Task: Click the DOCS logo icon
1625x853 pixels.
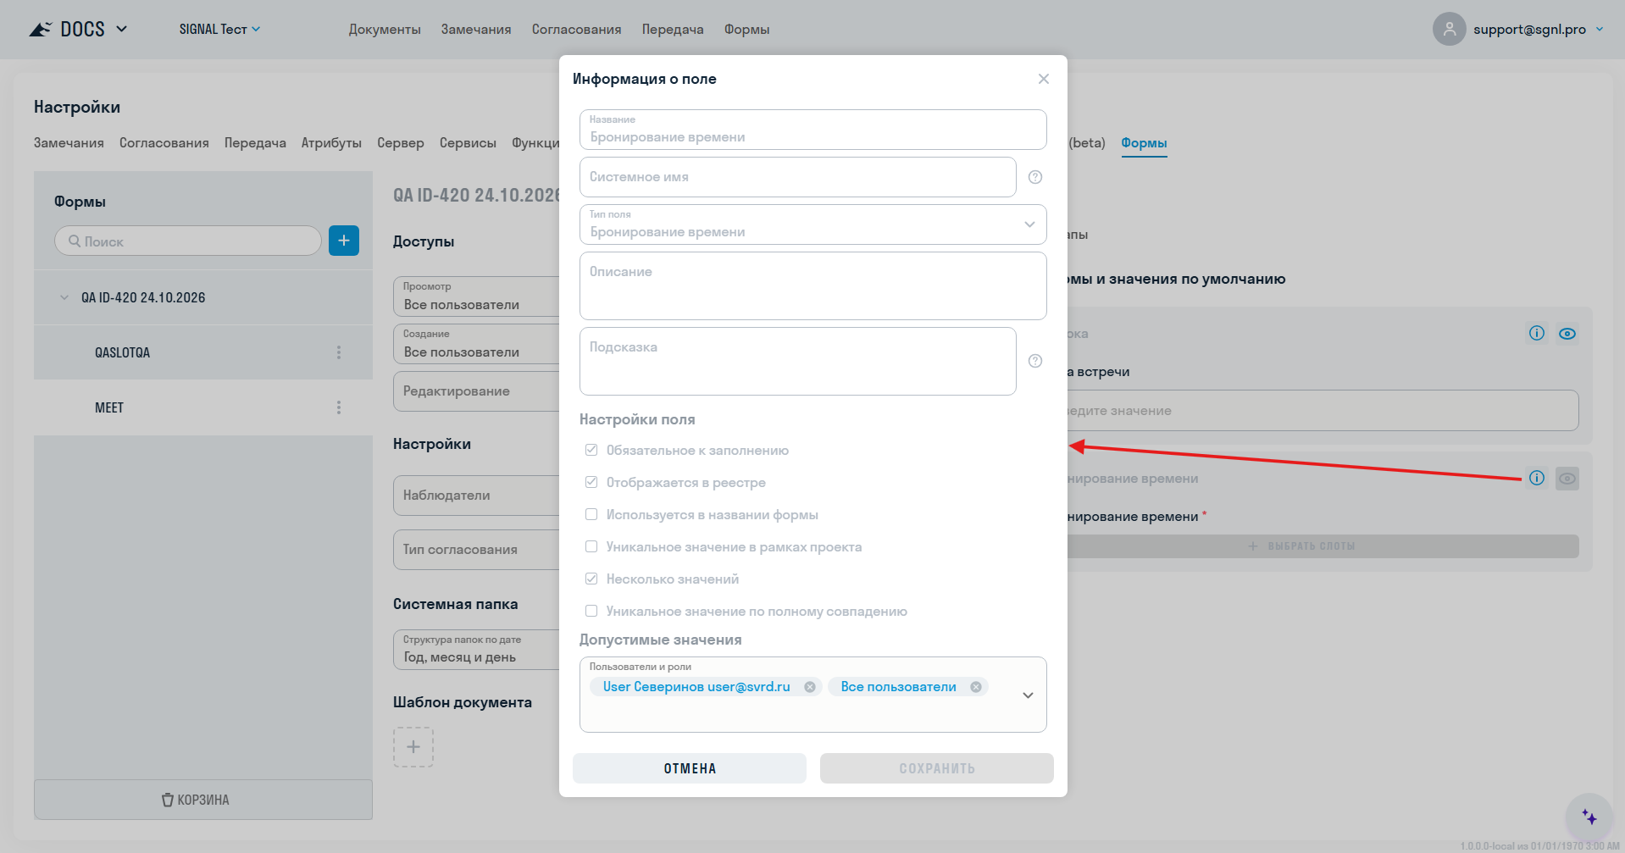Action: pos(41,30)
